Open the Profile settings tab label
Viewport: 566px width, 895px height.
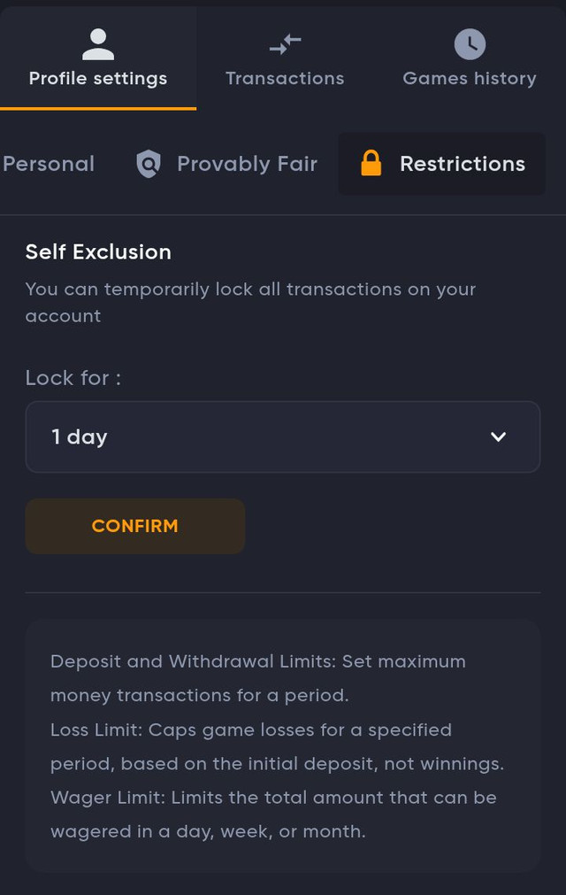tap(98, 78)
